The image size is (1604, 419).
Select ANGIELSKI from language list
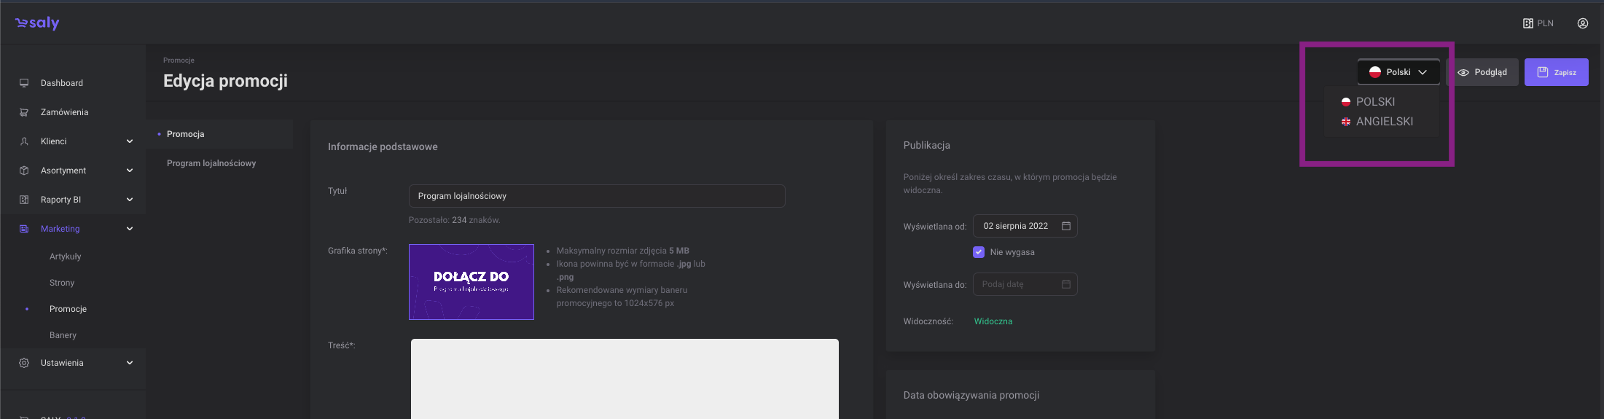click(x=1383, y=122)
